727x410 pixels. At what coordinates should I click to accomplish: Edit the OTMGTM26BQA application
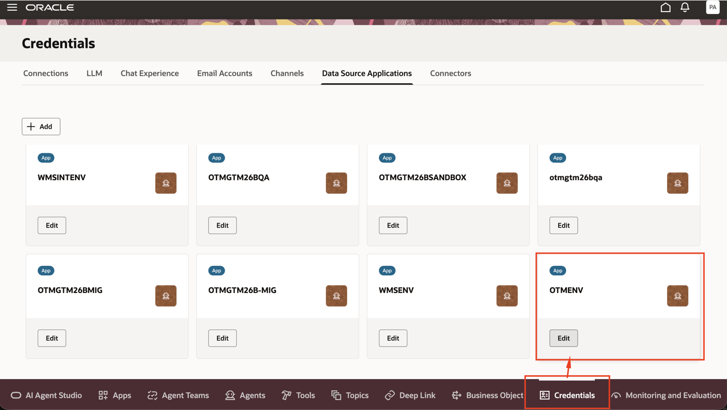pyautogui.click(x=222, y=225)
